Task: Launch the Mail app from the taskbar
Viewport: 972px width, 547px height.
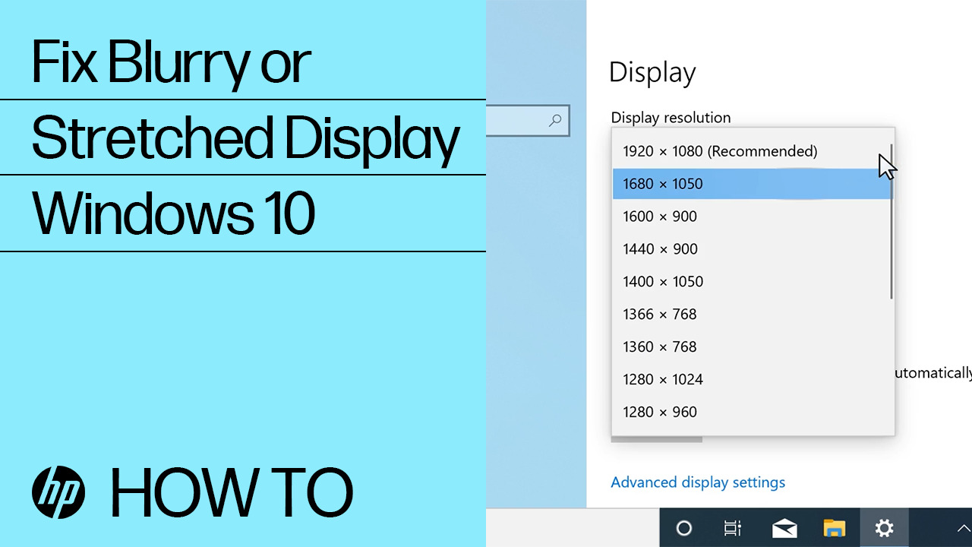Action: click(784, 528)
